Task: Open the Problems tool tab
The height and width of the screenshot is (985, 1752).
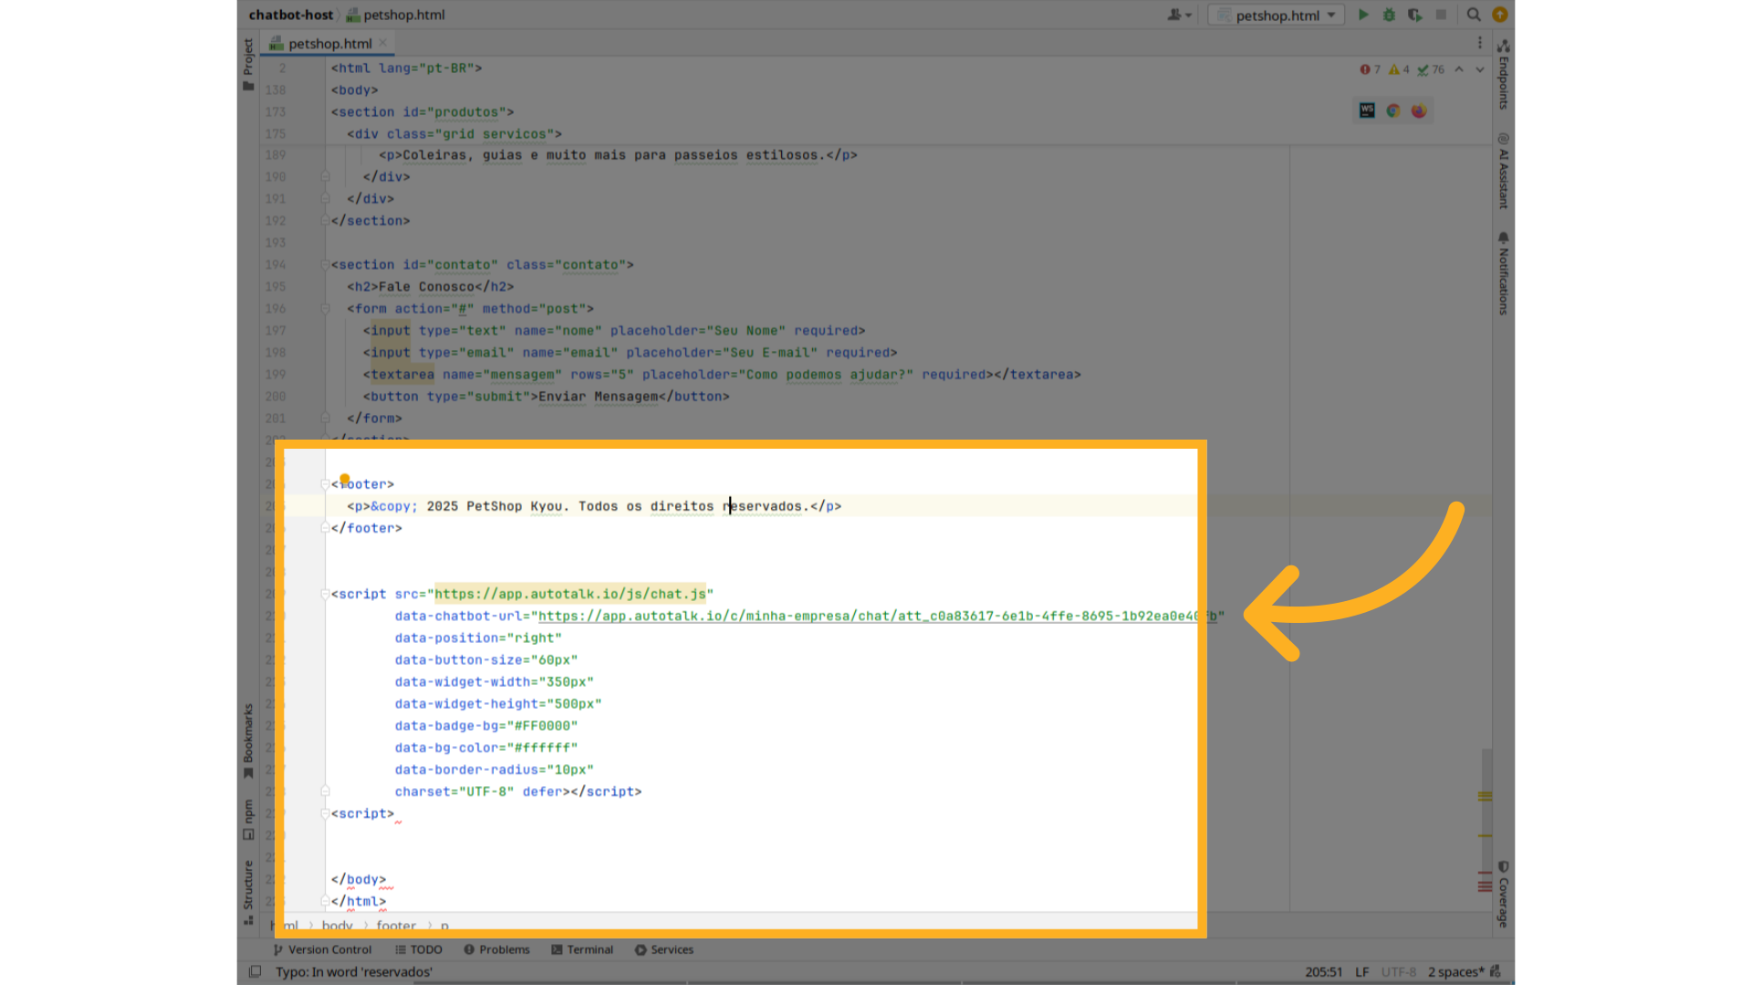Action: 496,949
